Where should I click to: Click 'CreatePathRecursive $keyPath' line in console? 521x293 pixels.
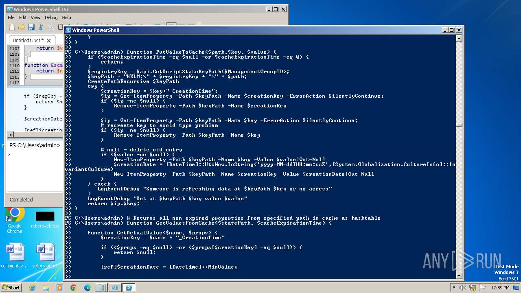point(133,81)
